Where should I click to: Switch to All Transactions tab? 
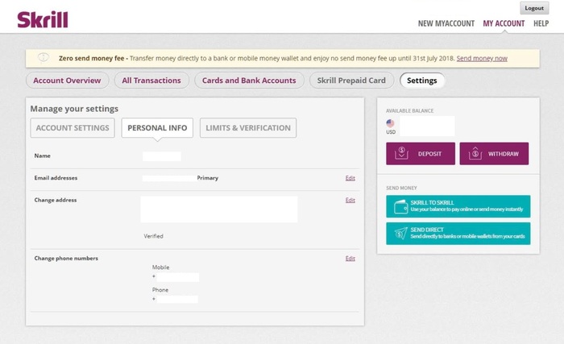click(151, 81)
